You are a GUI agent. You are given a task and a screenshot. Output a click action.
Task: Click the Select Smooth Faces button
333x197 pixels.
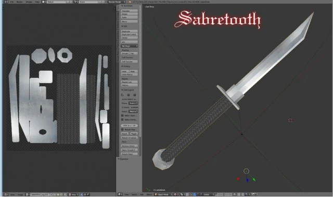[x=129, y=150]
